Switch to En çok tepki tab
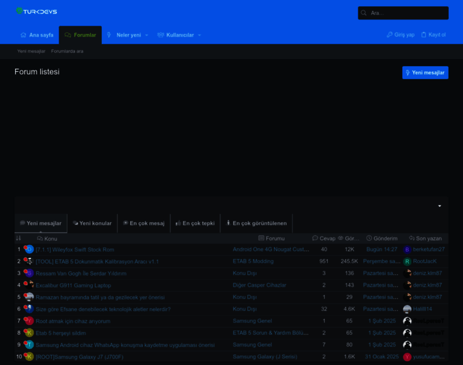The width and height of the screenshot is (463, 365). pos(195,223)
